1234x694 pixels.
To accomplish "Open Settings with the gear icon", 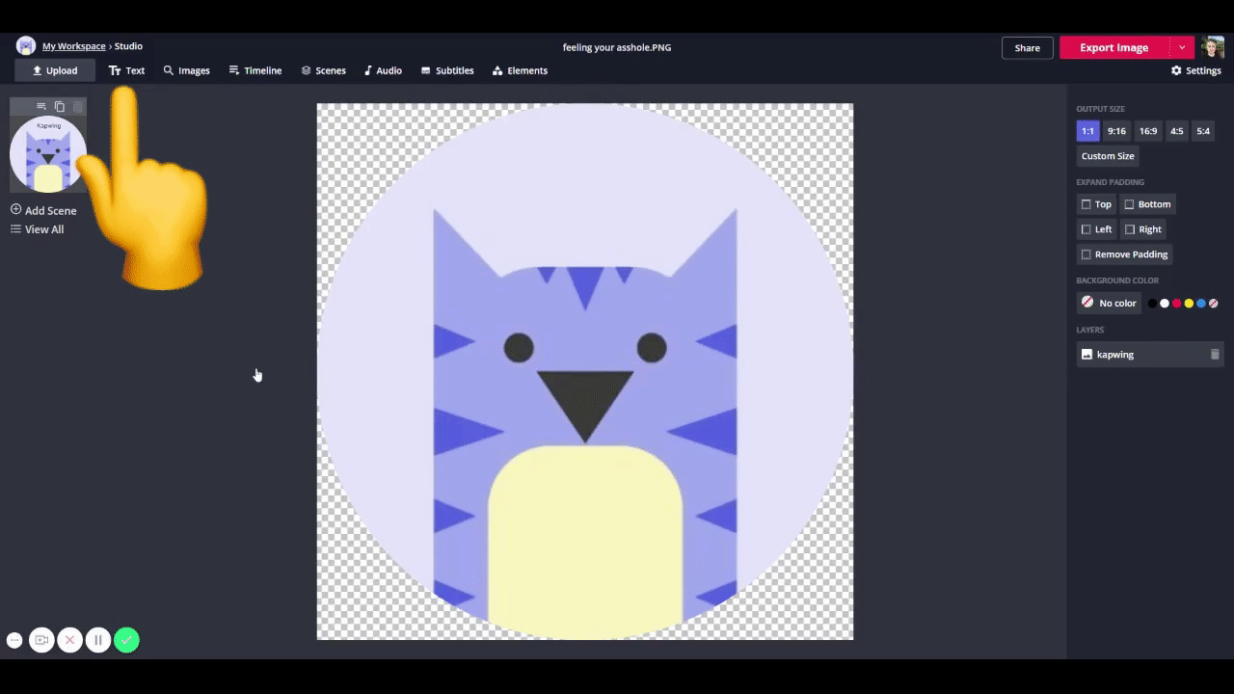I will click(x=1195, y=70).
